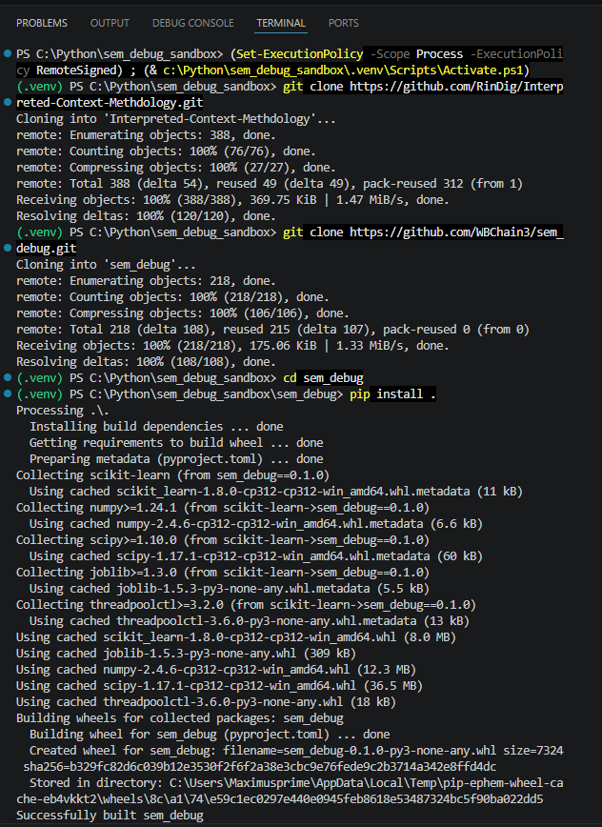Viewport: 602px width, 827px height.
Task: Click the blue command dot beside Set-ExecutionPolicy
Action: click(x=8, y=53)
